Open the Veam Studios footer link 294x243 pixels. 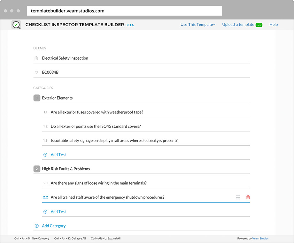click(260, 239)
